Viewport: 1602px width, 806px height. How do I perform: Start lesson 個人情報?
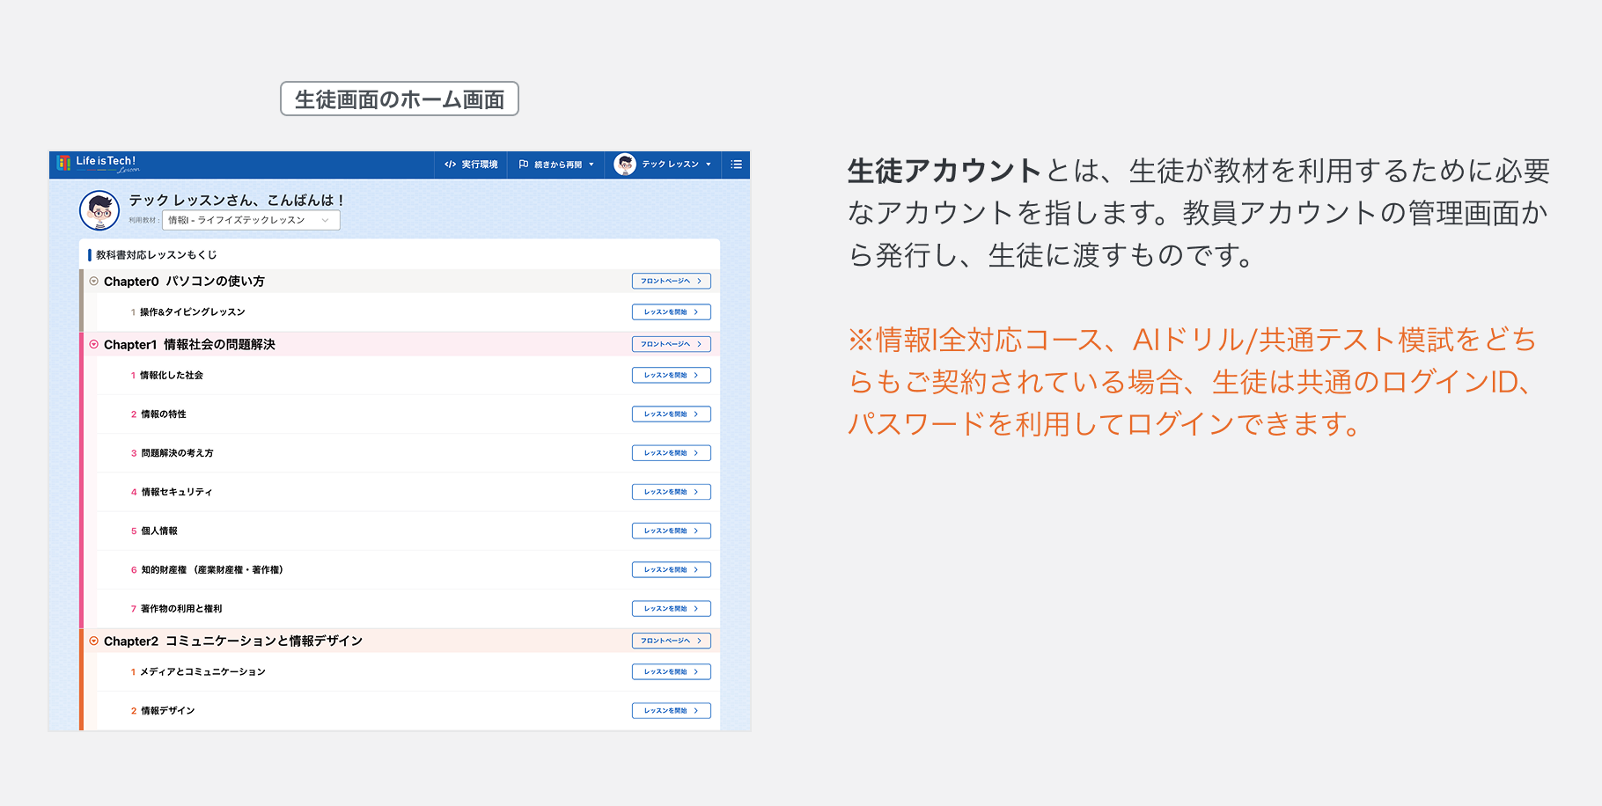pos(671,531)
